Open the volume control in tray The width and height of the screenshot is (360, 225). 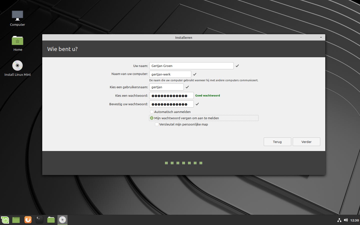coord(346,220)
